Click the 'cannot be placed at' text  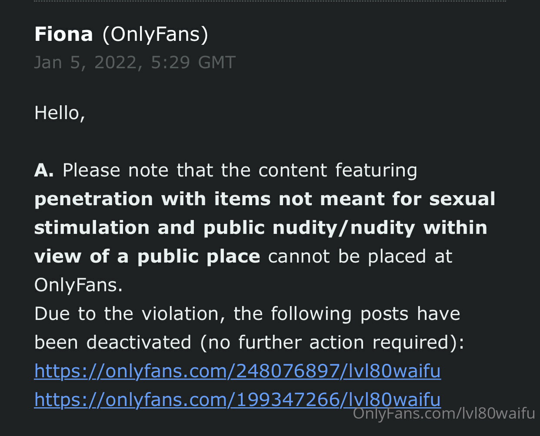point(360,256)
